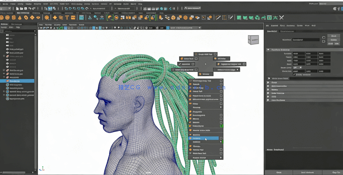Click the view cube in the viewport corner

pyautogui.click(x=253, y=40)
